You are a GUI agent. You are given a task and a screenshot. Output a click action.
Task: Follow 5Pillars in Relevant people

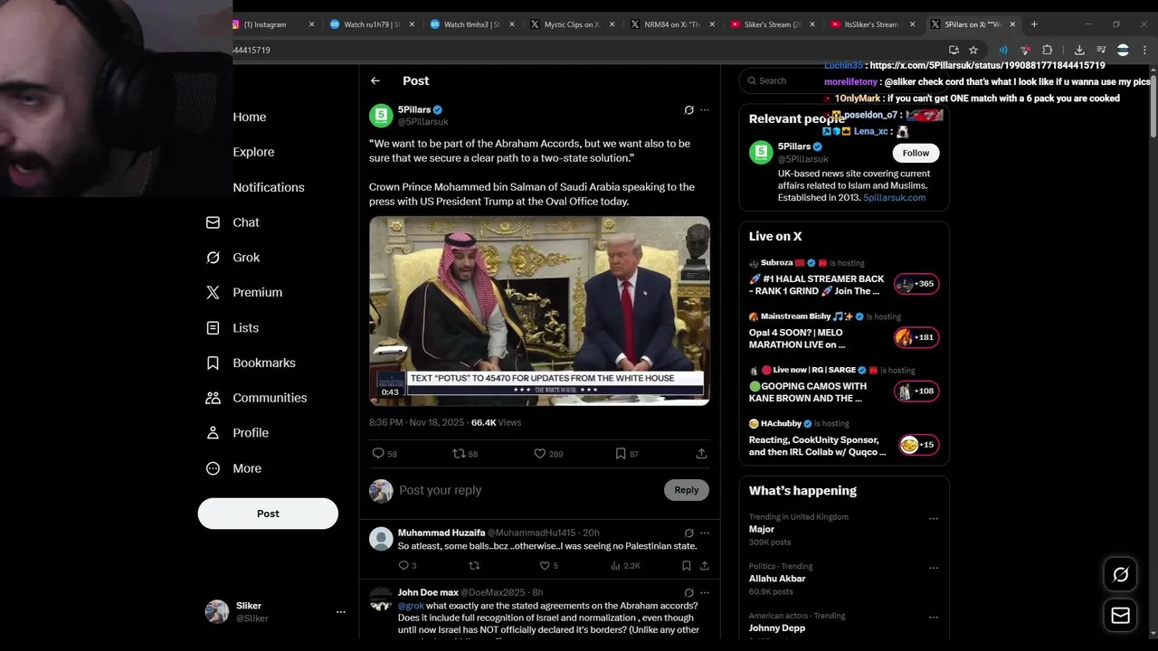916,153
